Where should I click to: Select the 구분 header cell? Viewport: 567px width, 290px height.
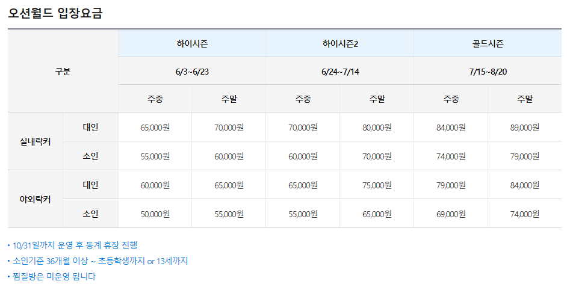(63, 71)
